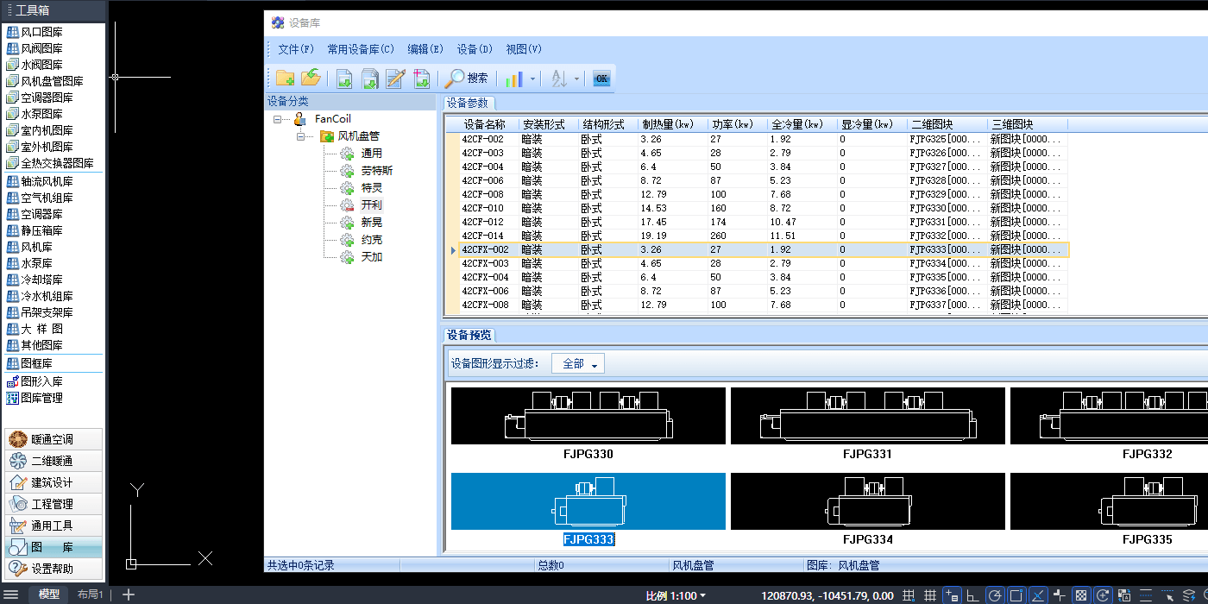This screenshot has width=1208, height=604.
Task: Collapse the 风机盘管 tree node expander
Action: (301, 136)
